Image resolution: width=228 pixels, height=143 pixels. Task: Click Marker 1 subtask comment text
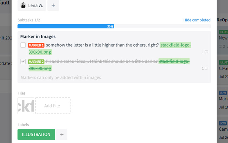tap(102, 45)
